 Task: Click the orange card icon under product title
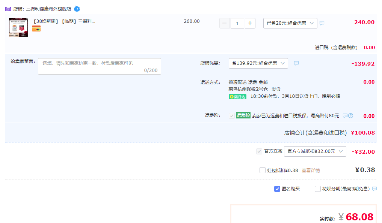pos(36,29)
